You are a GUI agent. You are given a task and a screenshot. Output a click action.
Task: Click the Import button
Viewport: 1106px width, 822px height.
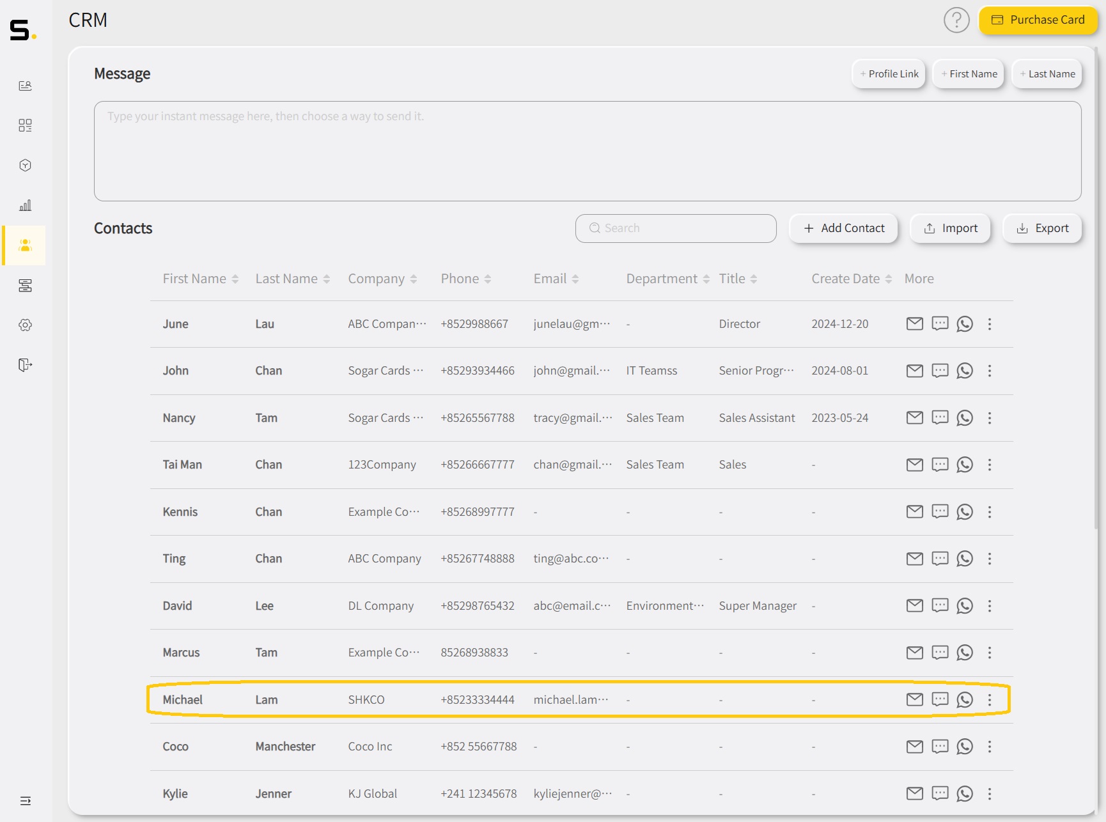(950, 228)
